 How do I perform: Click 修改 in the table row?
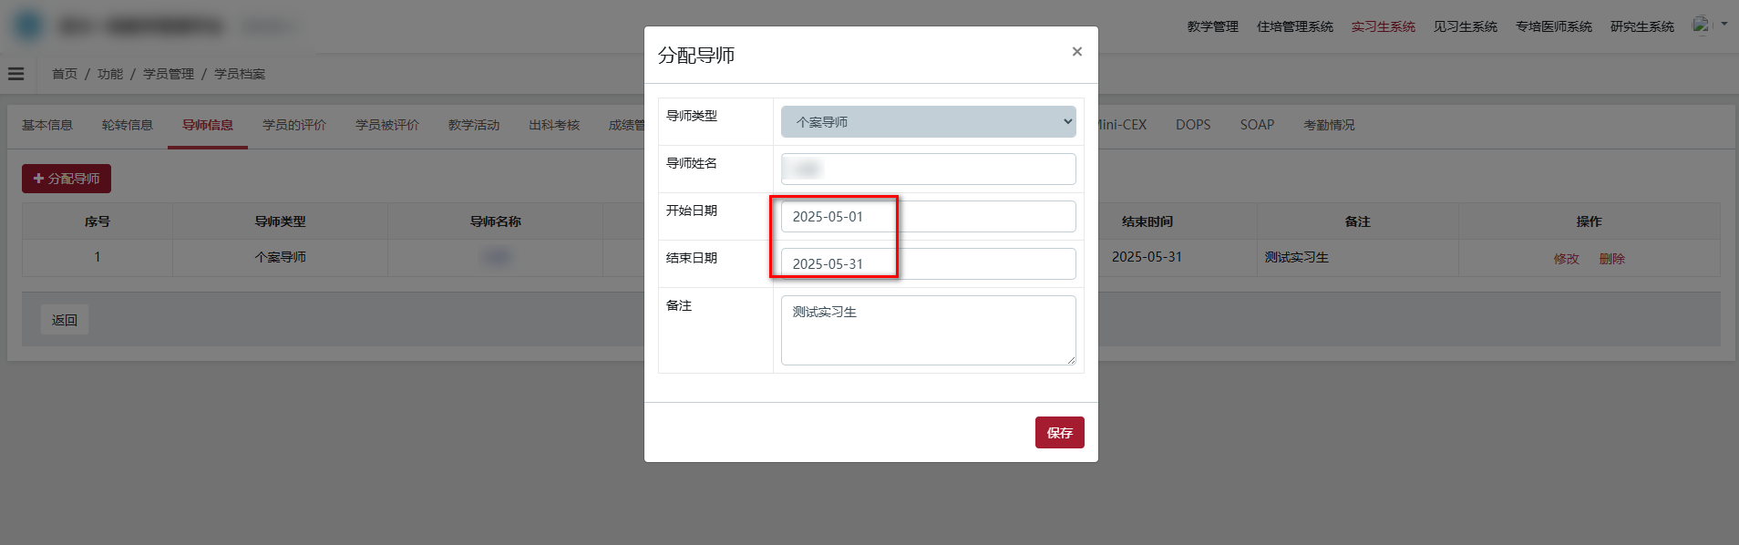[1567, 259]
